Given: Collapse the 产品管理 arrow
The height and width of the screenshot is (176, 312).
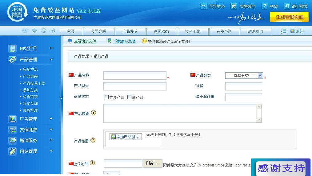Looking at the screenshot, I should (x=51, y=59).
